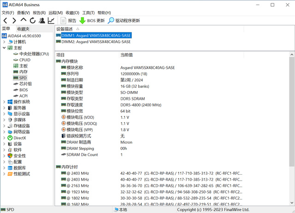The height and width of the screenshot is (213, 295).
Task: Click the 计算机 computer icon
Action: coord(10,42)
